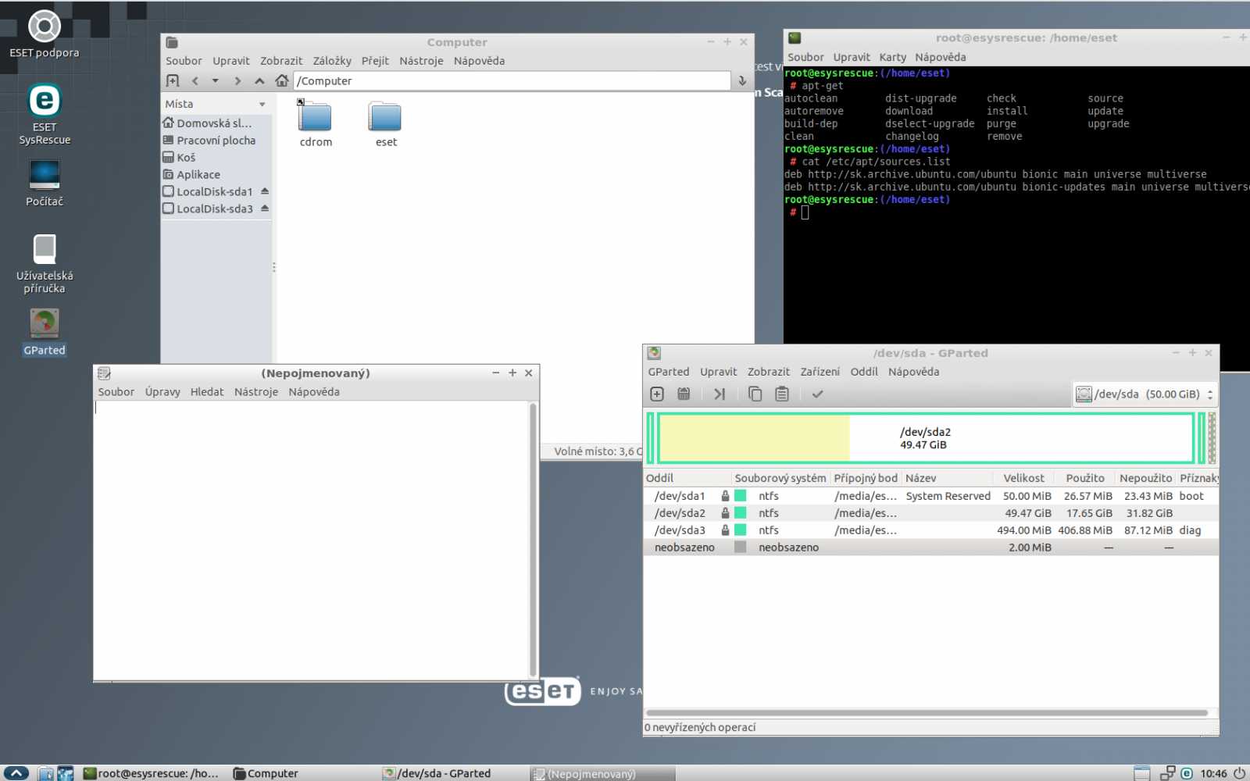This screenshot has width=1250, height=781.
Task: Open Karty menu in terminal window
Action: click(x=892, y=57)
